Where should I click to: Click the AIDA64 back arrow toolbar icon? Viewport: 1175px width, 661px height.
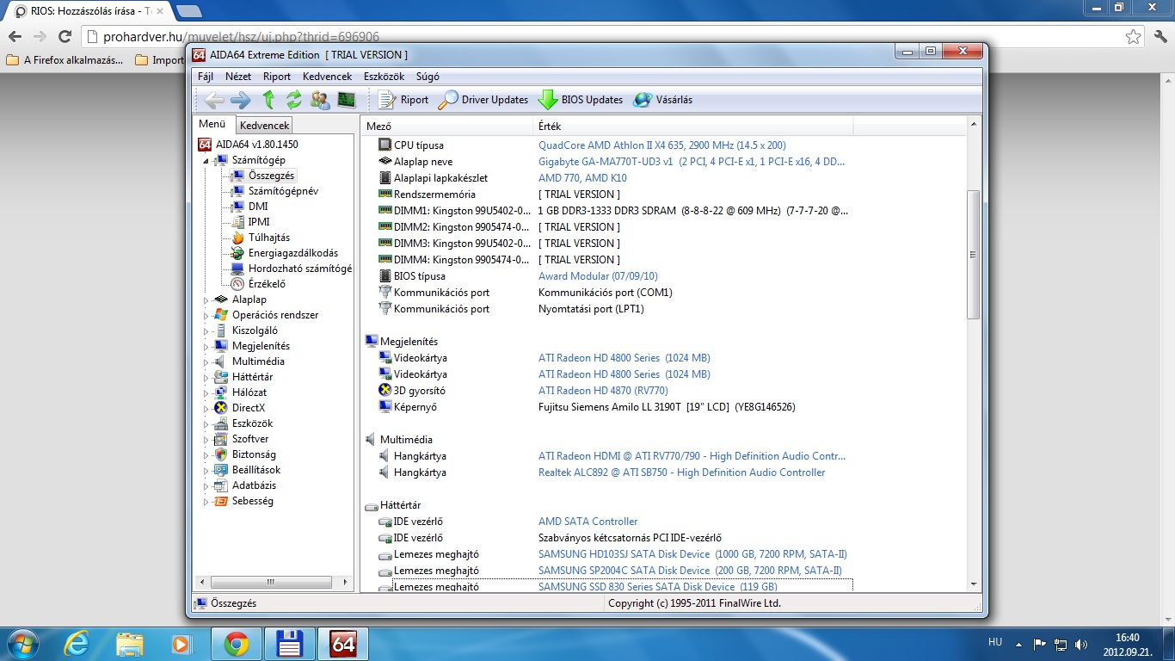pos(214,100)
